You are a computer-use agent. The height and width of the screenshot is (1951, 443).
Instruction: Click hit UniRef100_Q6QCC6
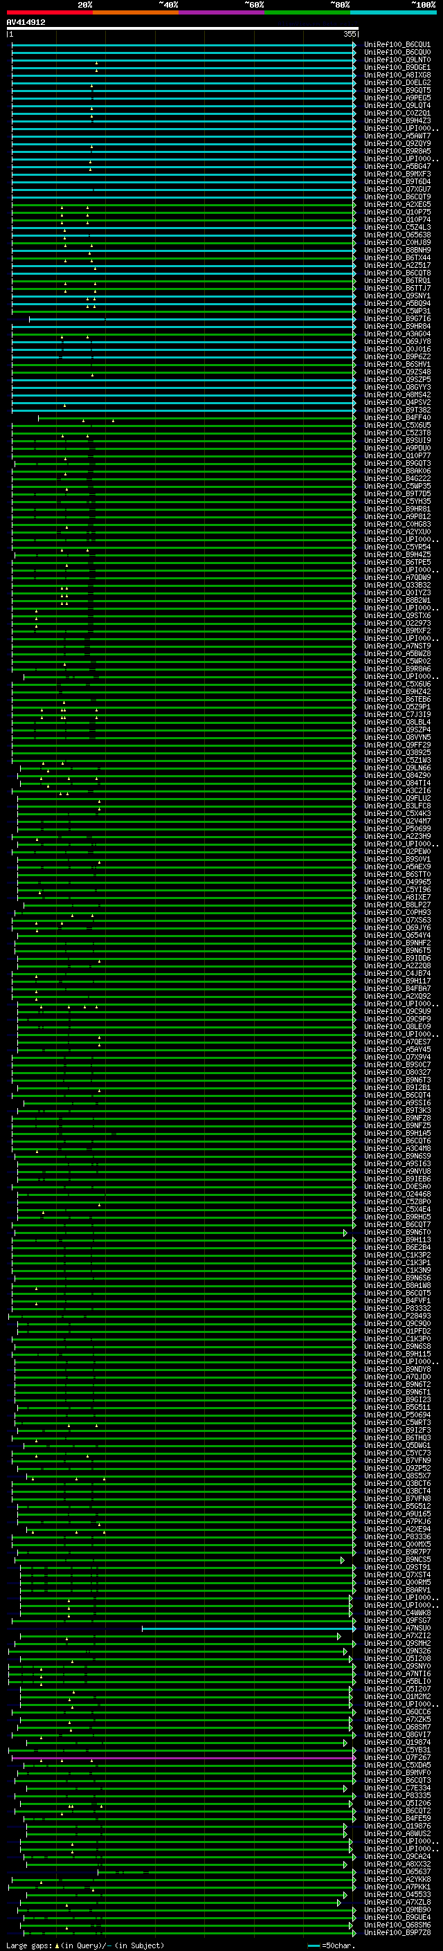tap(397, 1712)
